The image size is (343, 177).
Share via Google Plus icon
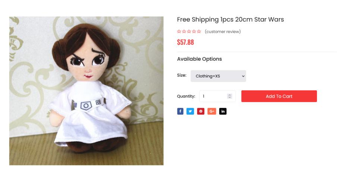pyautogui.click(x=212, y=111)
